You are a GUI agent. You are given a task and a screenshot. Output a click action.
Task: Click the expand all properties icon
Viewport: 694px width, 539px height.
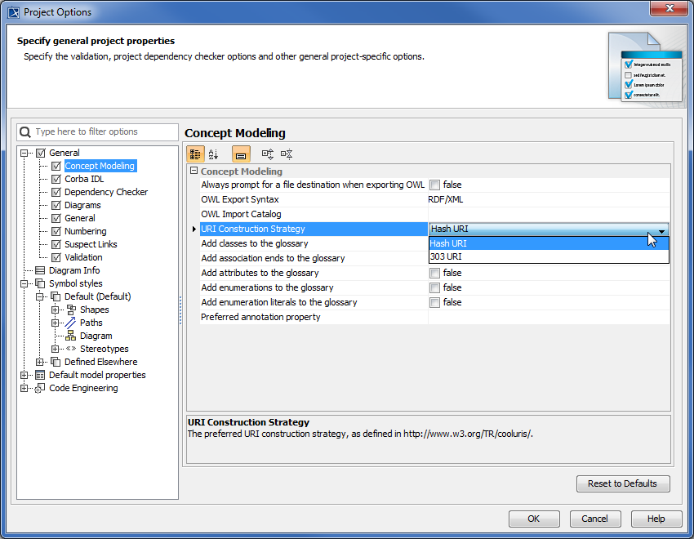coord(267,154)
